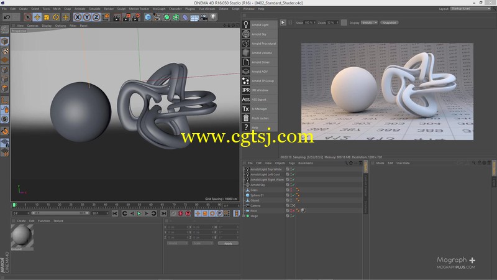Open the IPR Window

pyautogui.click(x=259, y=90)
